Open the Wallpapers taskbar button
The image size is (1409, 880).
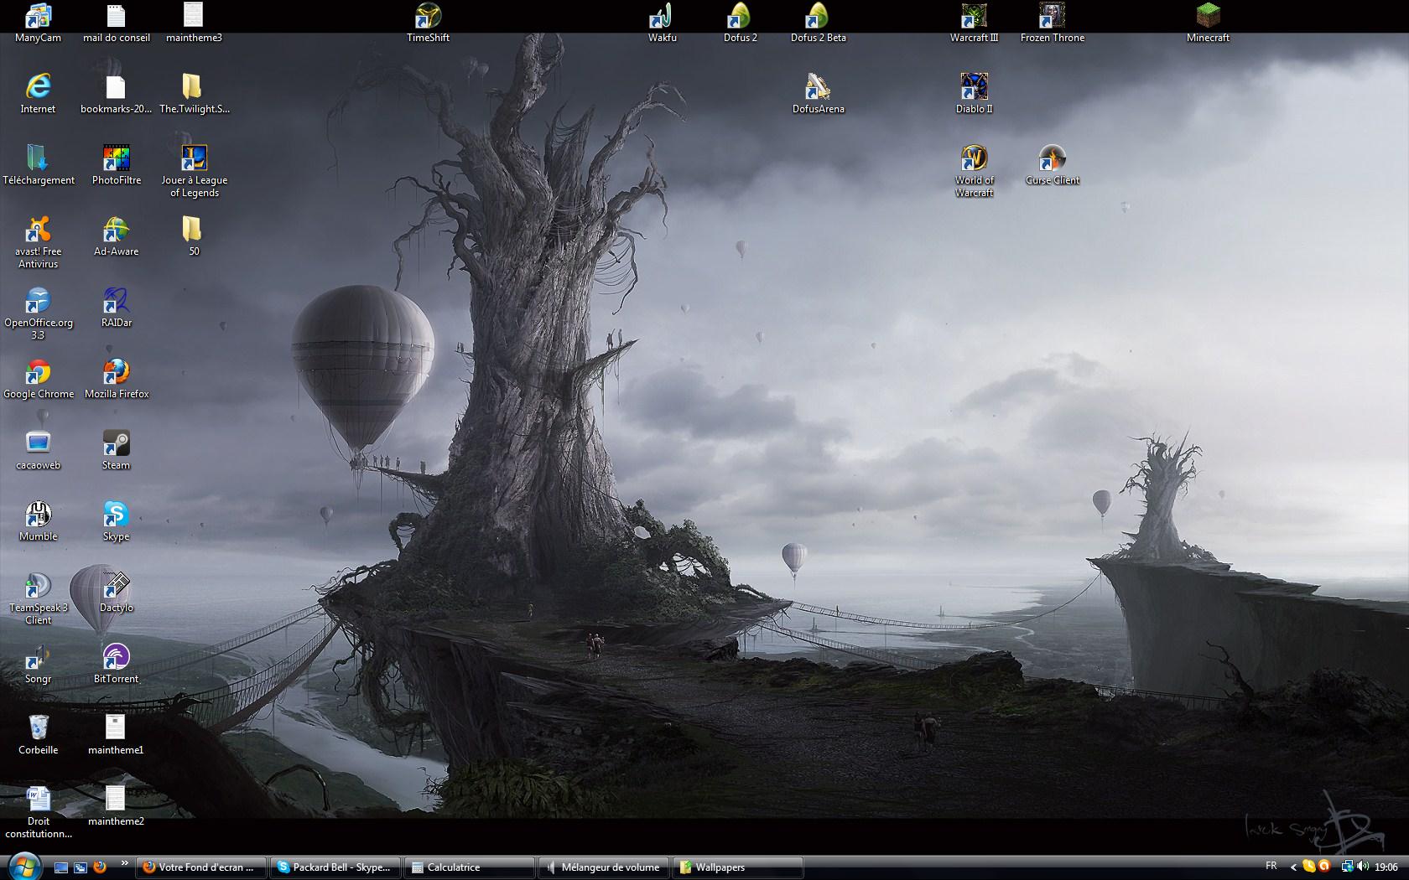click(737, 867)
